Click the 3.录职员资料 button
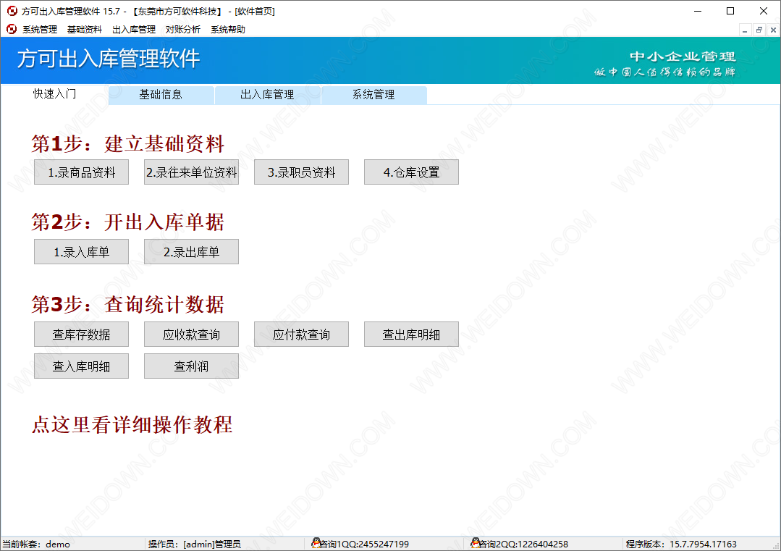Image resolution: width=781 pixels, height=551 pixels. tap(301, 172)
